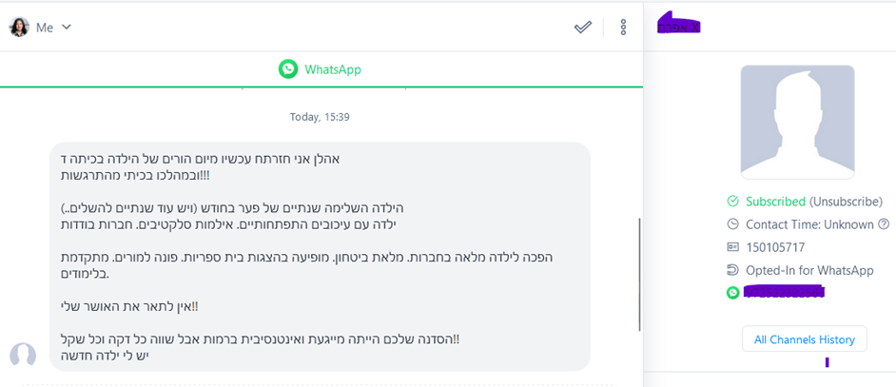Click the Opted-In for WhatsApp icon
The width and height of the screenshot is (896, 387).
point(732,270)
